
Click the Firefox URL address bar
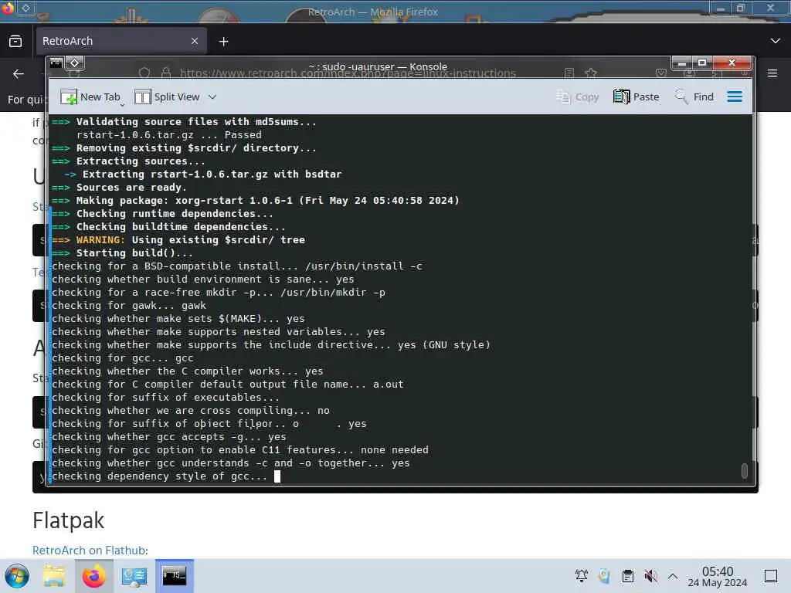[348, 73]
